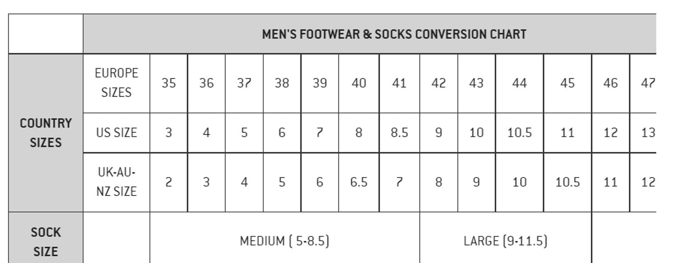678x263 pixels.
Task: Click the US size 8.5 cell
Action: [399, 133]
